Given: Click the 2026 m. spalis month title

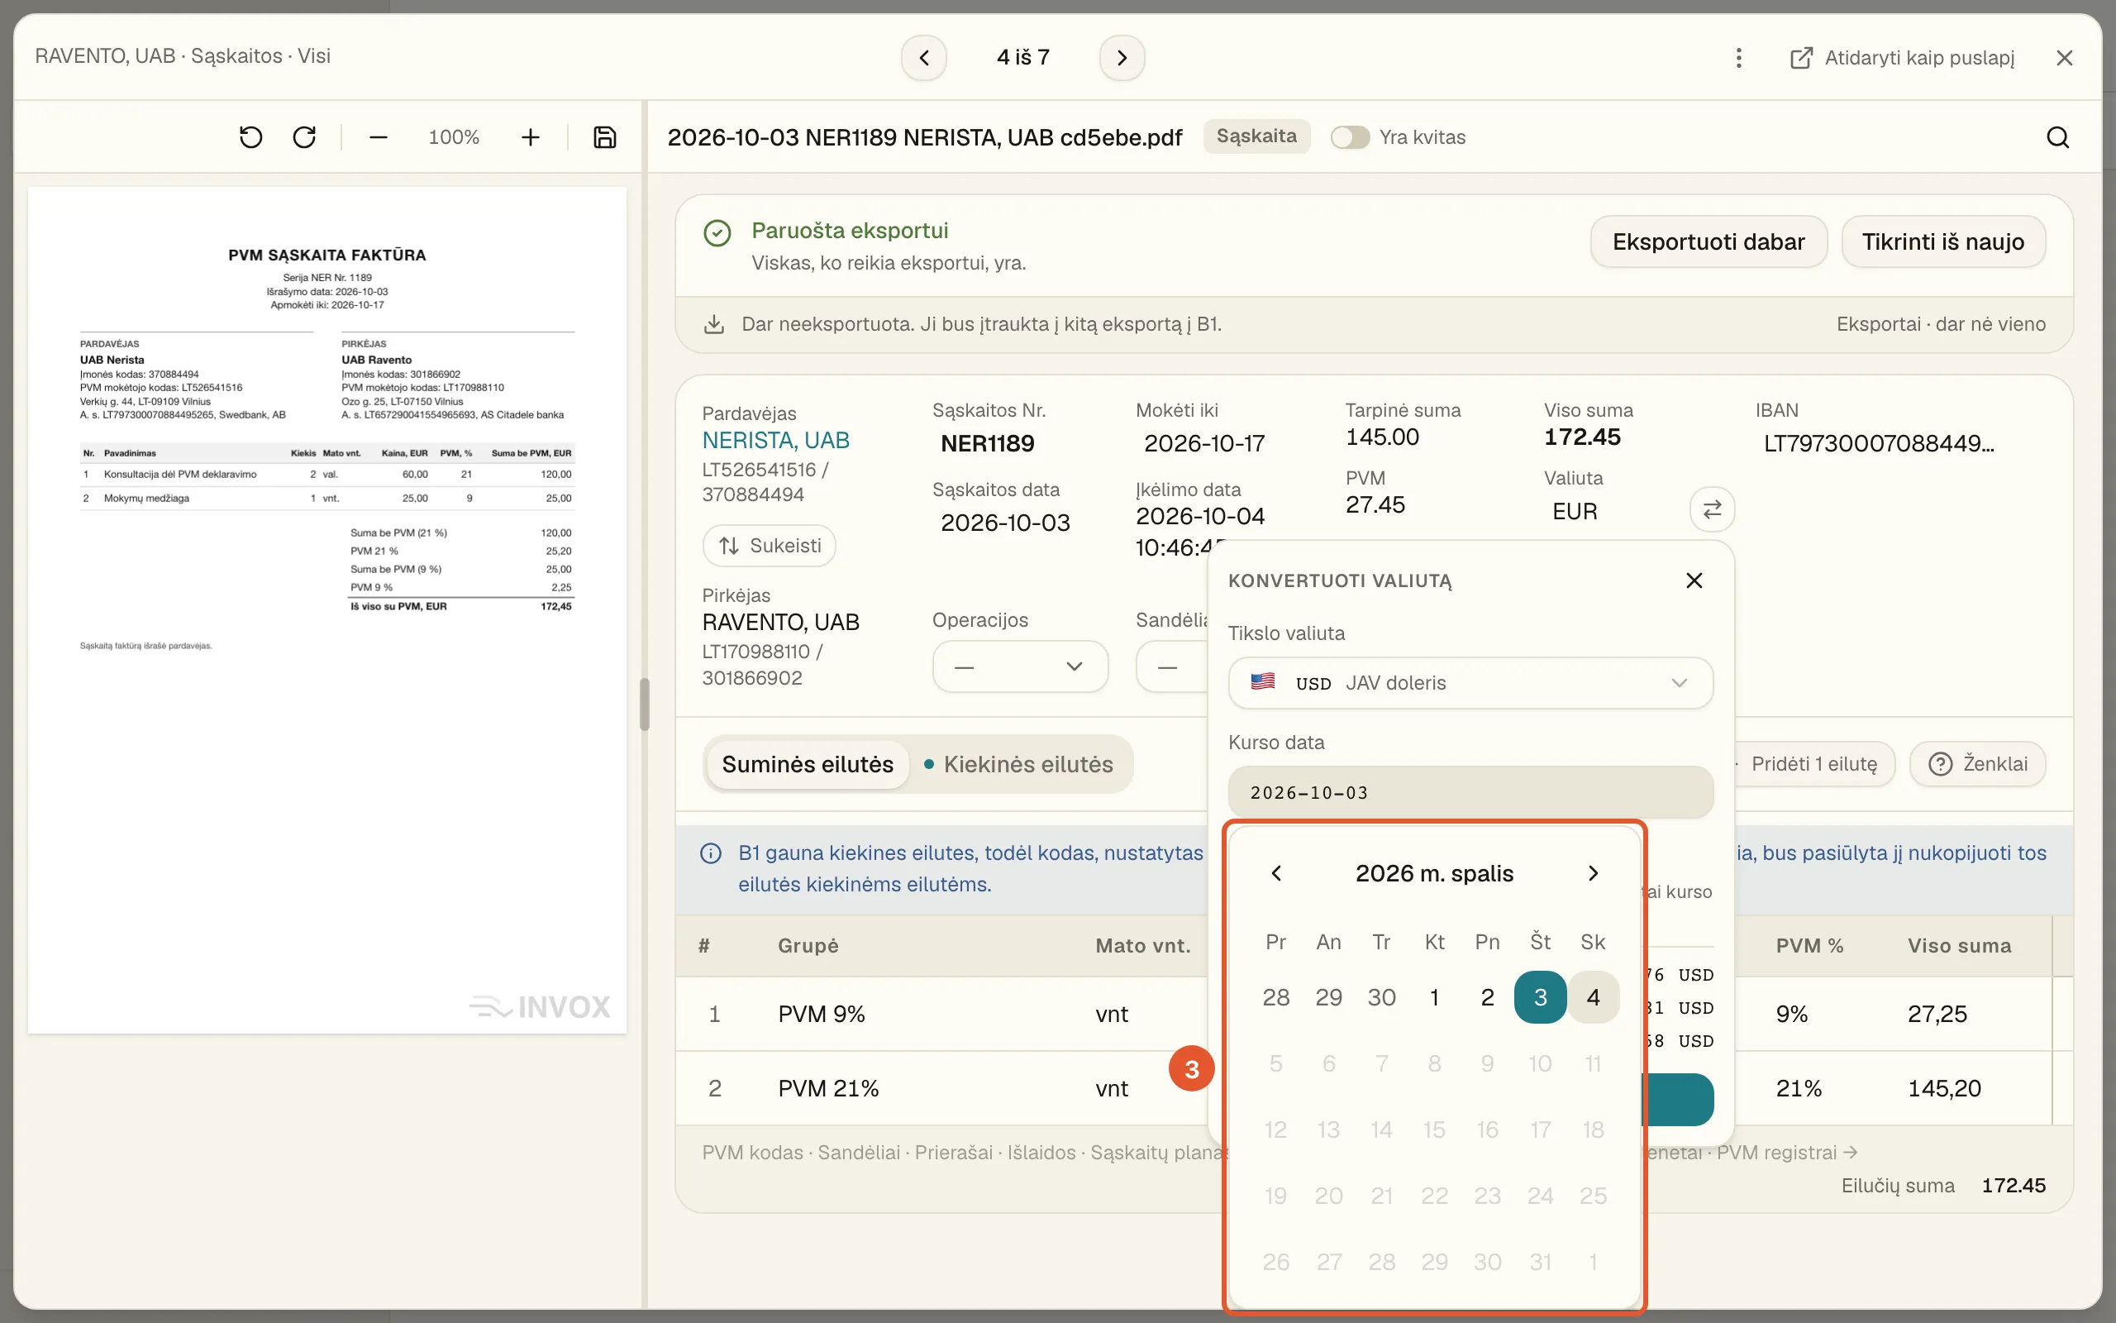Looking at the screenshot, I should coord(1434,873).
